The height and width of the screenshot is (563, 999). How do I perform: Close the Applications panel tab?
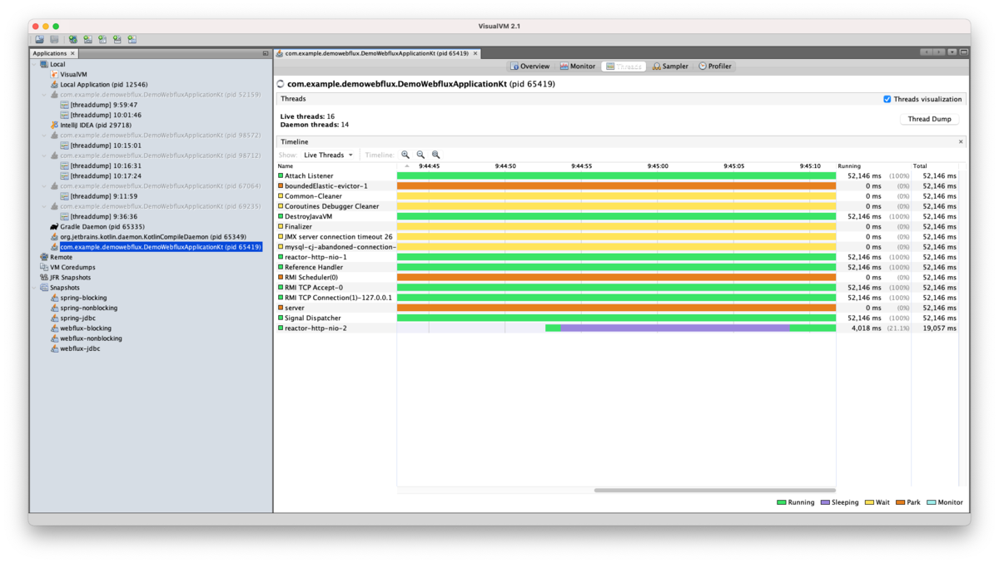pos(72,53)
